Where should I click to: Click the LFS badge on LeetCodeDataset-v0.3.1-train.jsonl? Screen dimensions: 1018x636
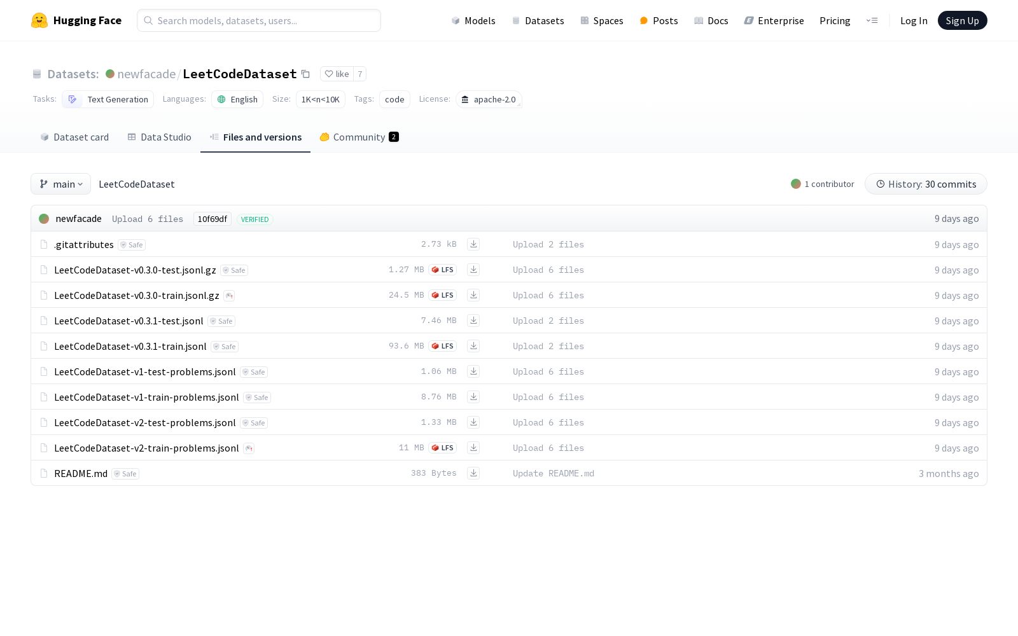[443, 346]
